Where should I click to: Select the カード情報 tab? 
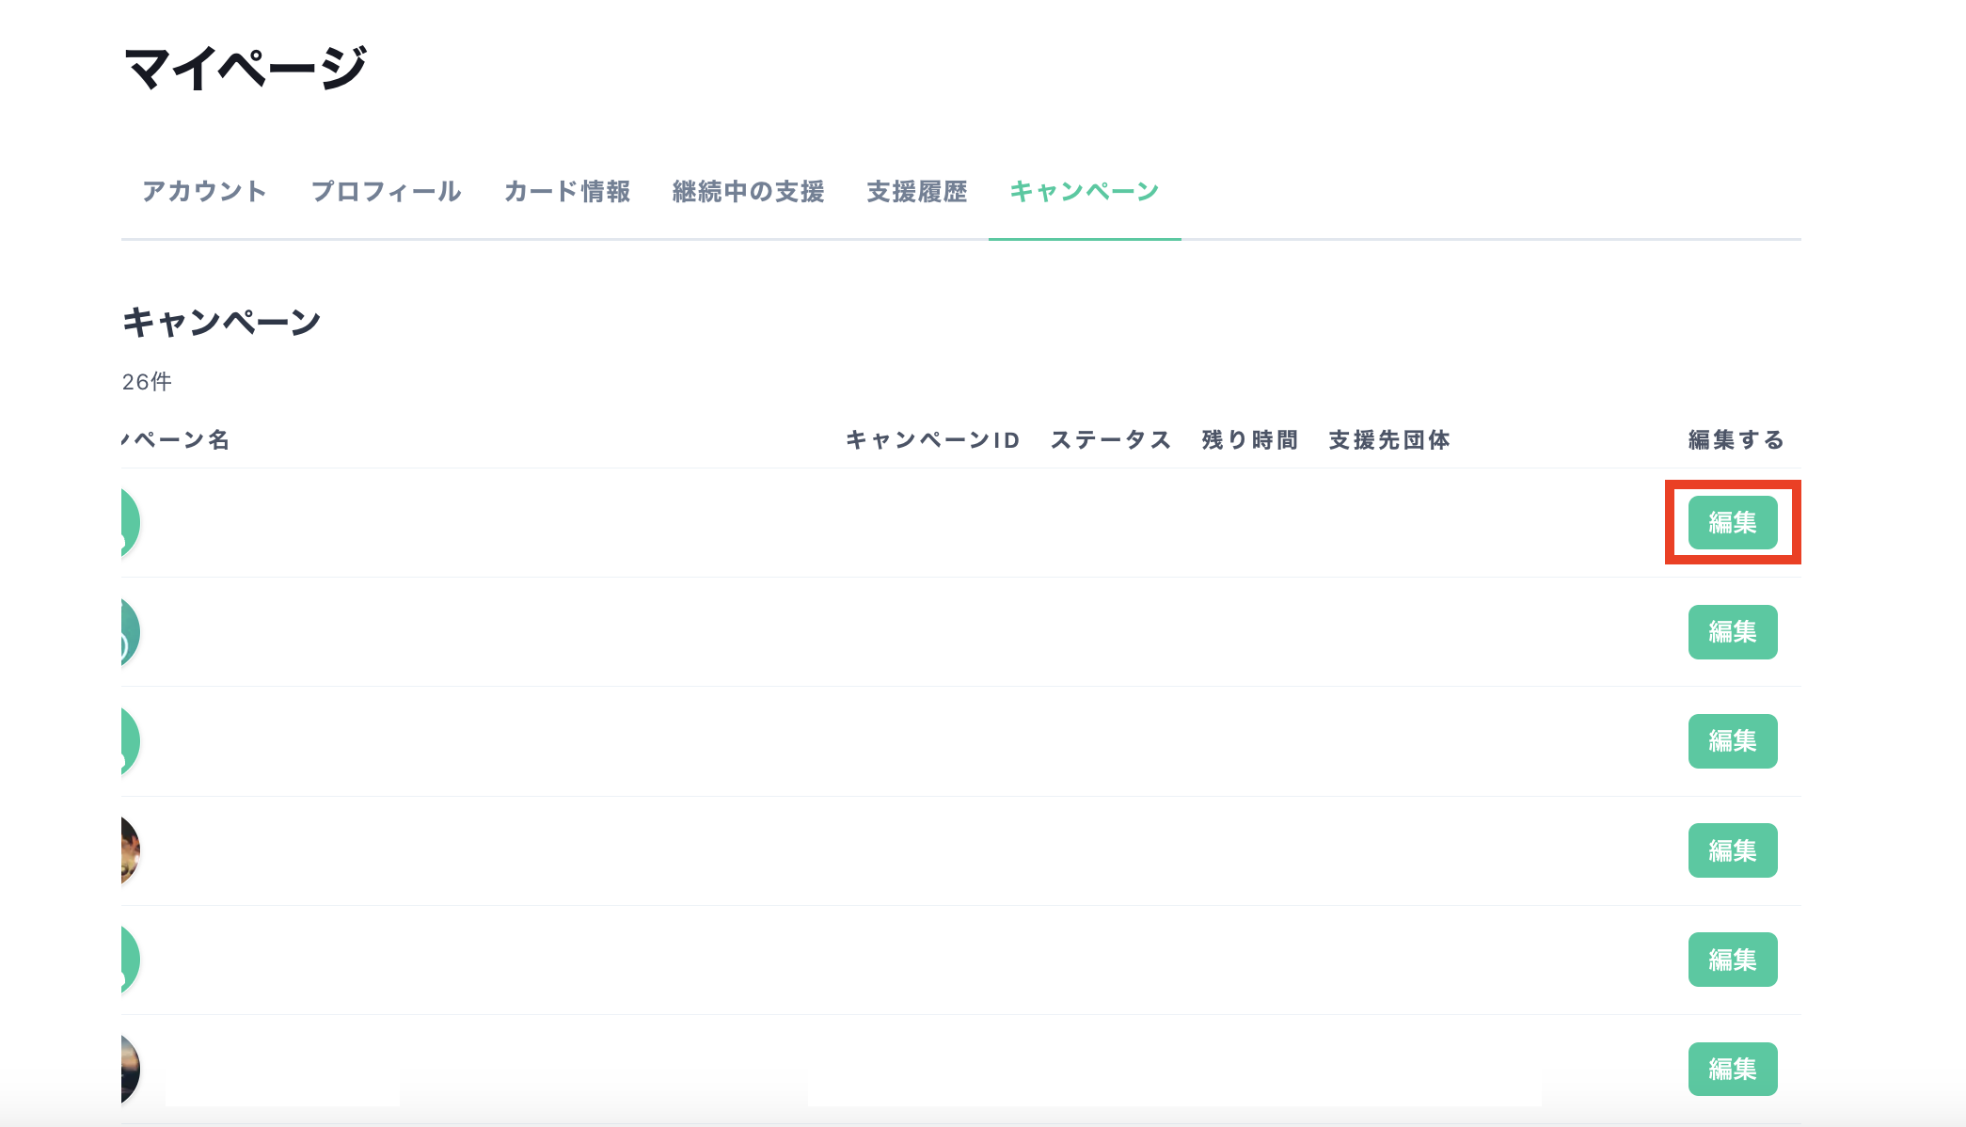(567, 191)
